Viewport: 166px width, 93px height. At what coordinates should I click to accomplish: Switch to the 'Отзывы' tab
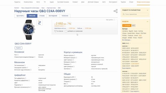pyautogui.click(x=42, y=16)
